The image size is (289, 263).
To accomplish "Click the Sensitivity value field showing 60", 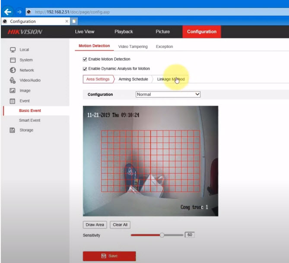I will click(190, 235).
